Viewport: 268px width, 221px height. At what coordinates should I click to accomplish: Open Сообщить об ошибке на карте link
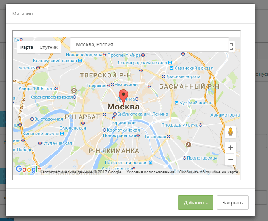pos(208,172)
